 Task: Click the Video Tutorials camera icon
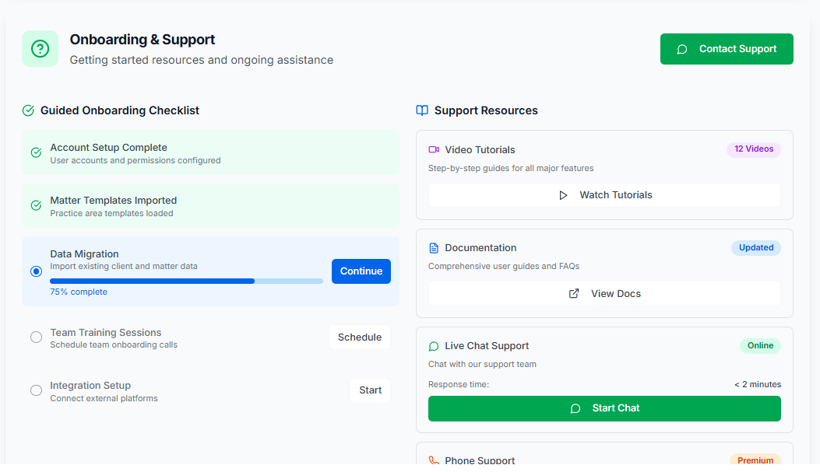click(x=434, y=150)
